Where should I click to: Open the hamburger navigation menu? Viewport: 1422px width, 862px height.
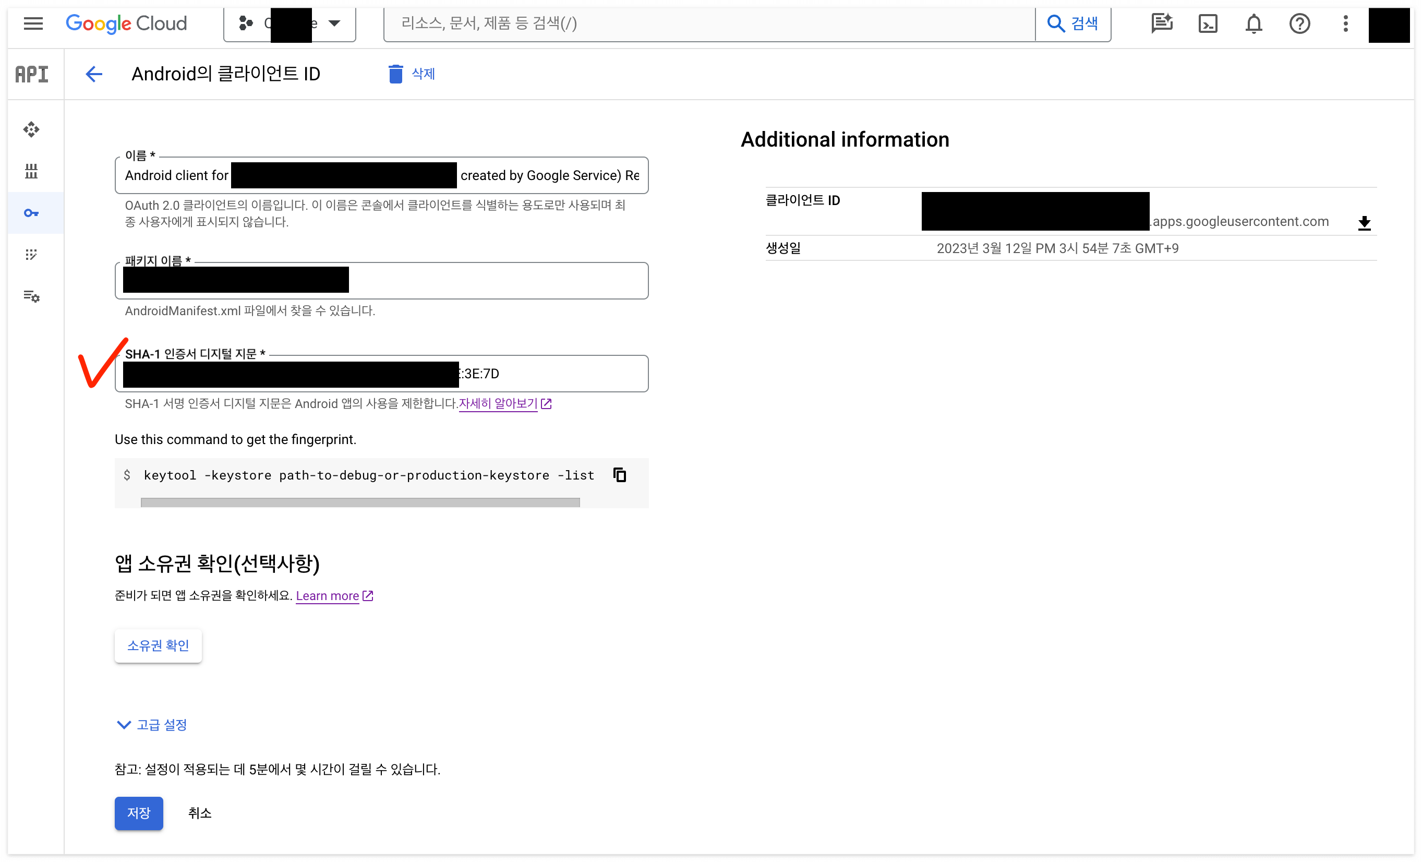click(x=33, y=23)
